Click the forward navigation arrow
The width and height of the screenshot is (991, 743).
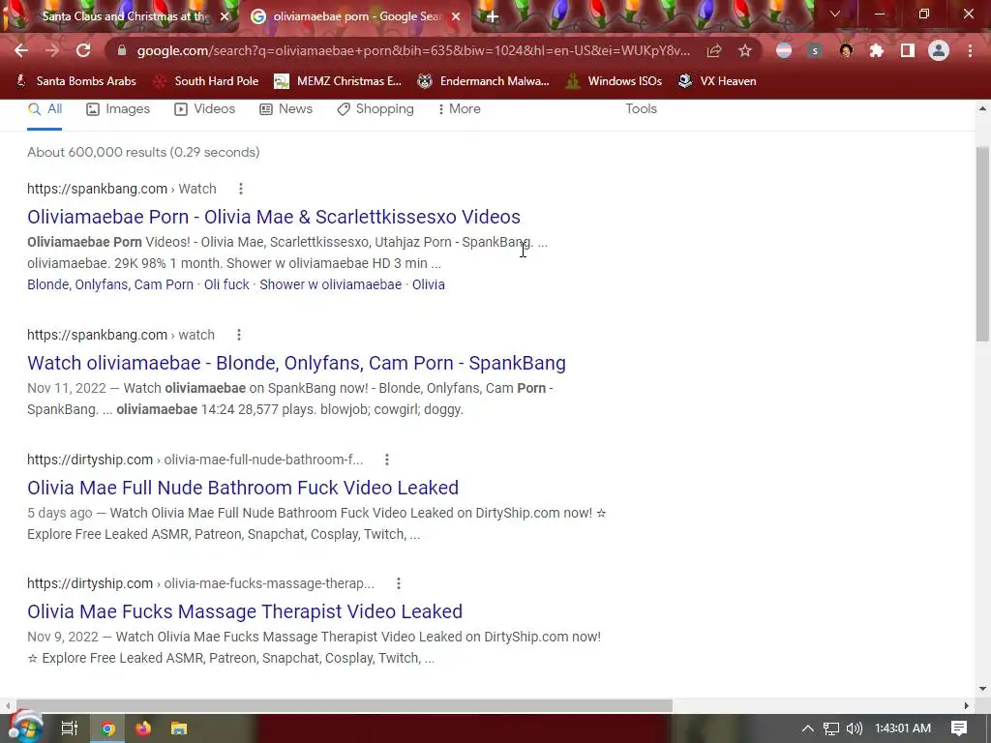click(x=52, y=50)
